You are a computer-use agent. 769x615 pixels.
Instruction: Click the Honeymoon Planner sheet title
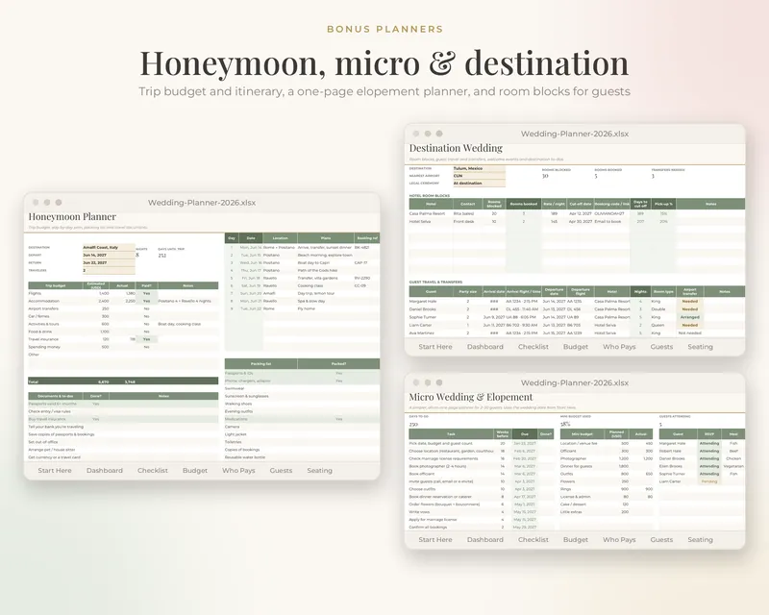click(72, 217)
